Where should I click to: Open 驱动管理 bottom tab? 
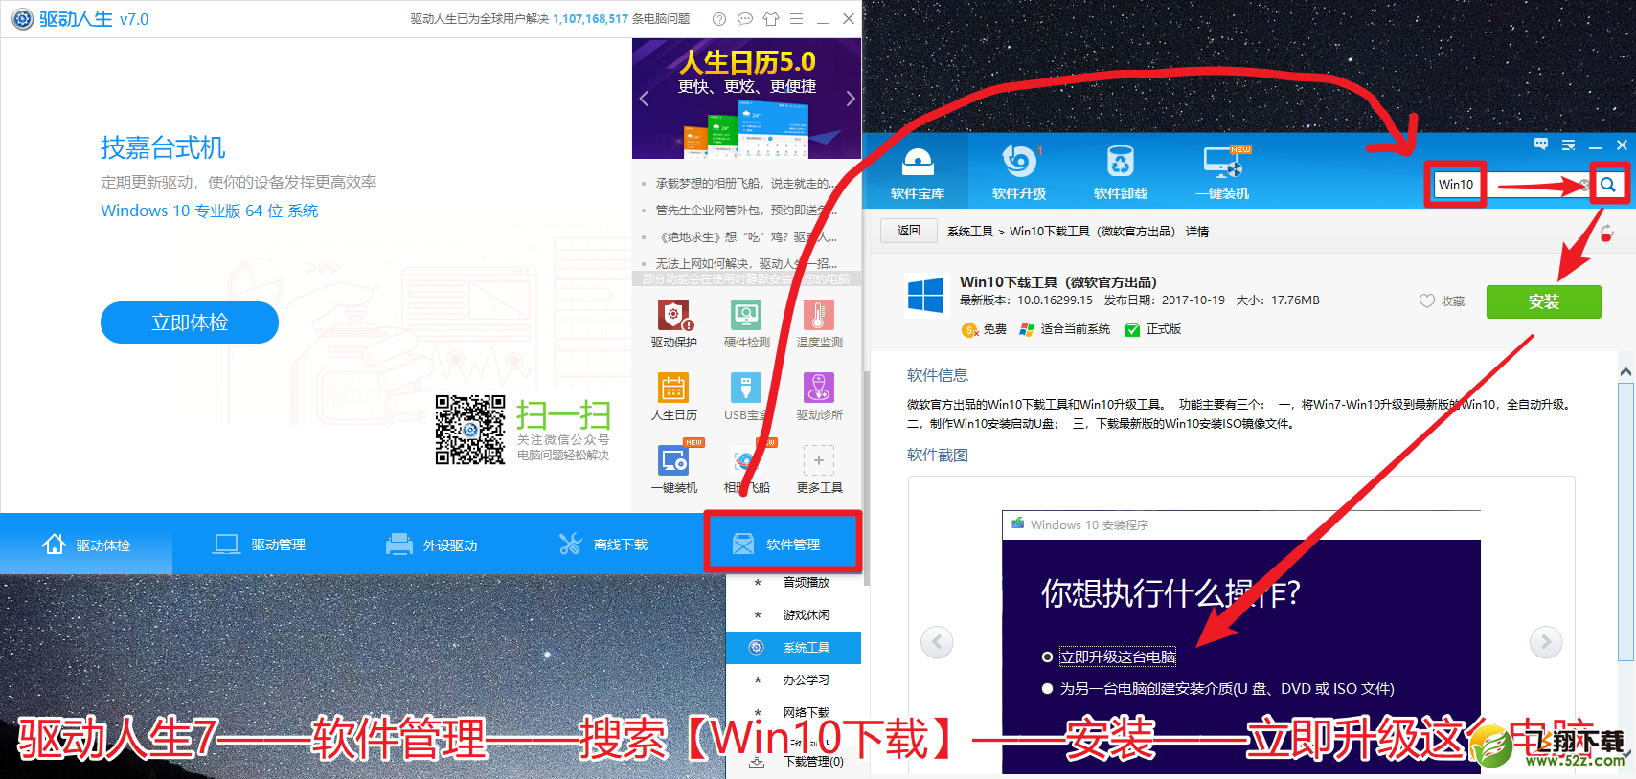click(259, 545)
